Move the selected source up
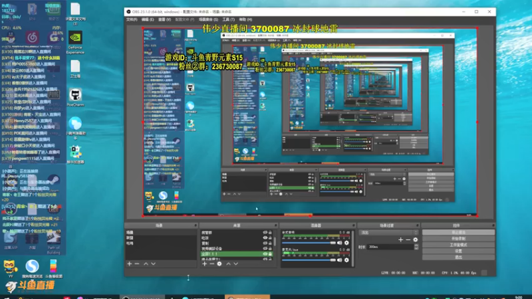The height and width of the screenshot is (299, 532). pyautogui.click(x=228, y=264)
